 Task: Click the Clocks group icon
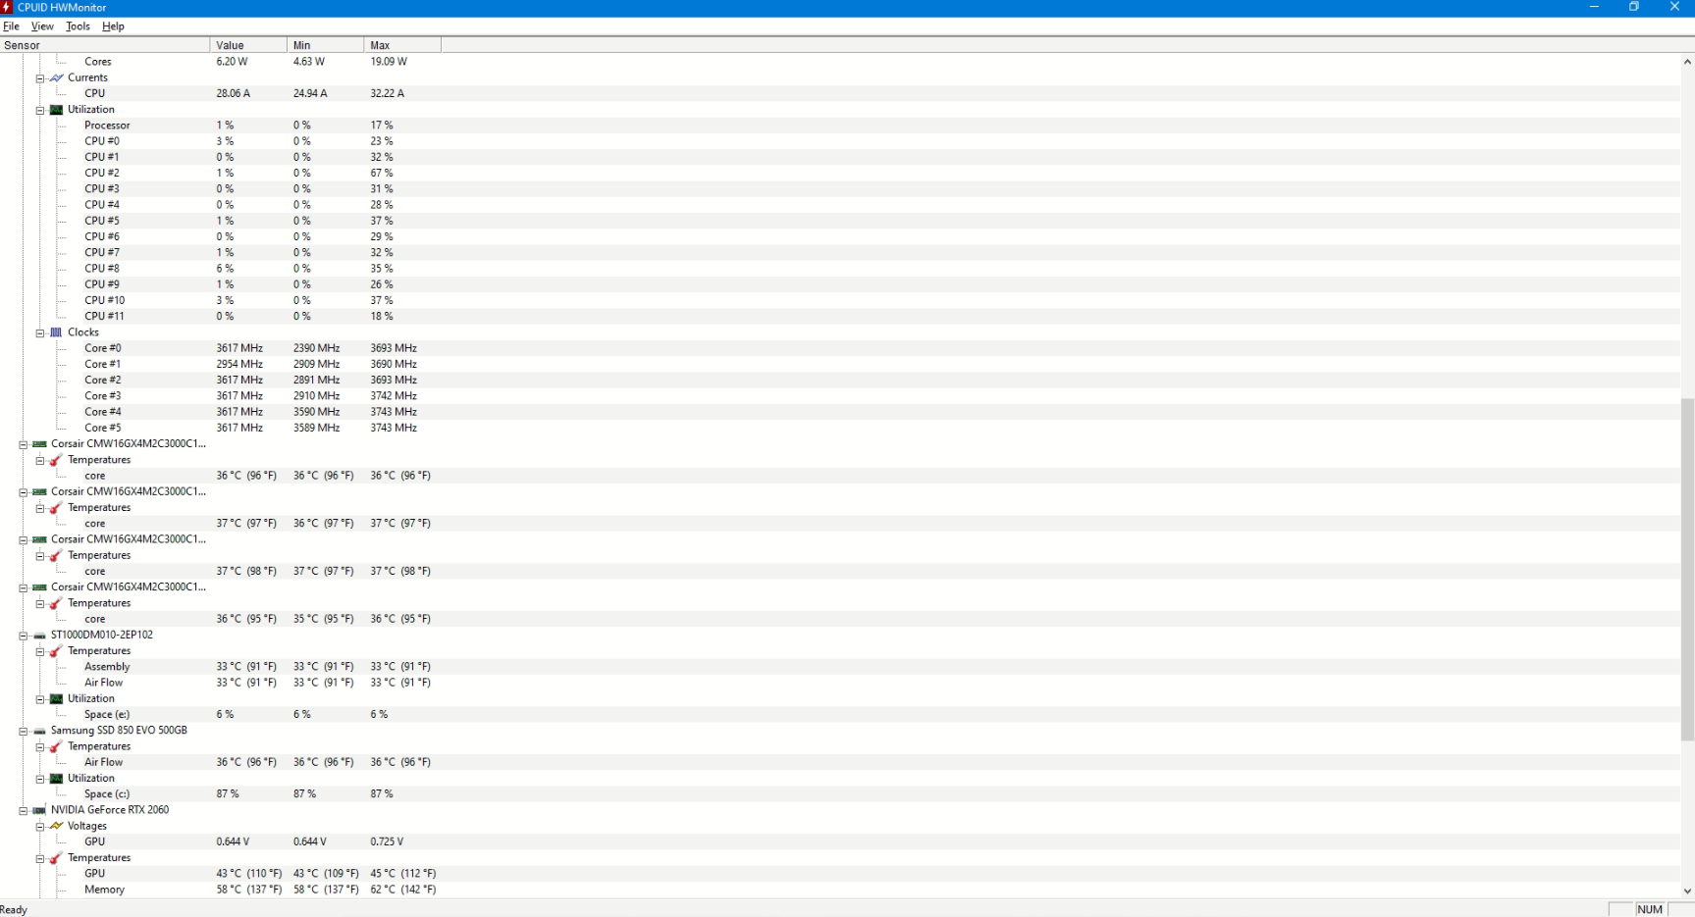[x=57, y=332]
